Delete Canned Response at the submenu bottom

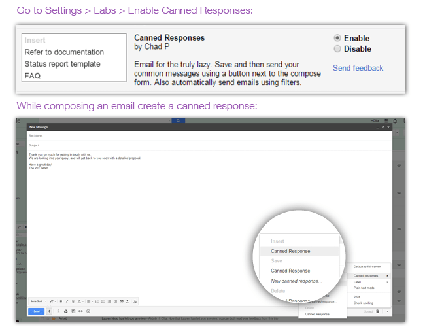322,314
